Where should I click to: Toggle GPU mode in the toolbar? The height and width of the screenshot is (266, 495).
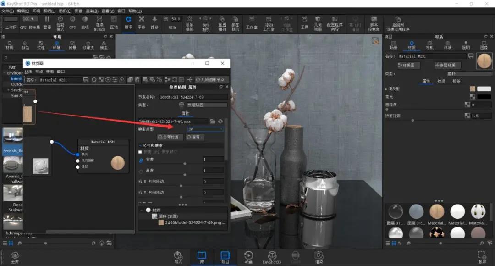(72, 23)
